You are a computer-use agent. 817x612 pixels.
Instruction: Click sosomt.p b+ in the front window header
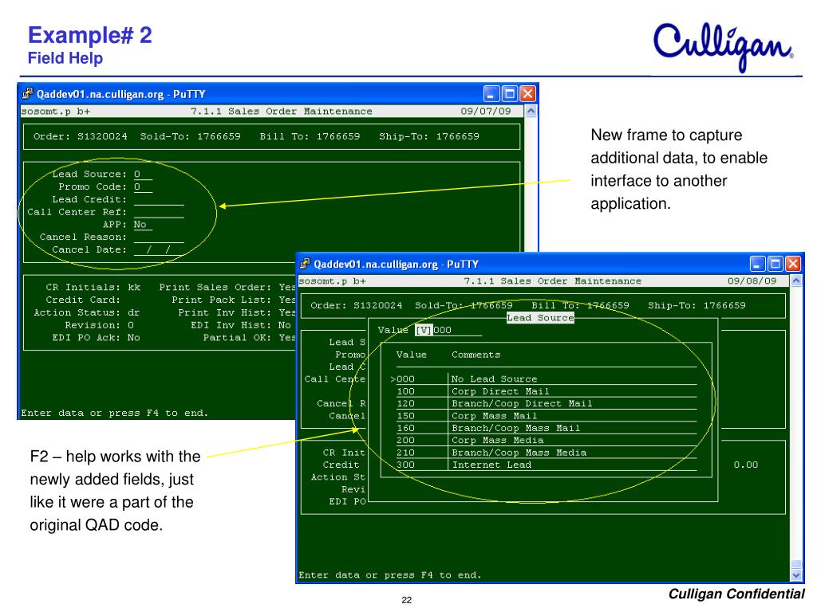[333, 281]
